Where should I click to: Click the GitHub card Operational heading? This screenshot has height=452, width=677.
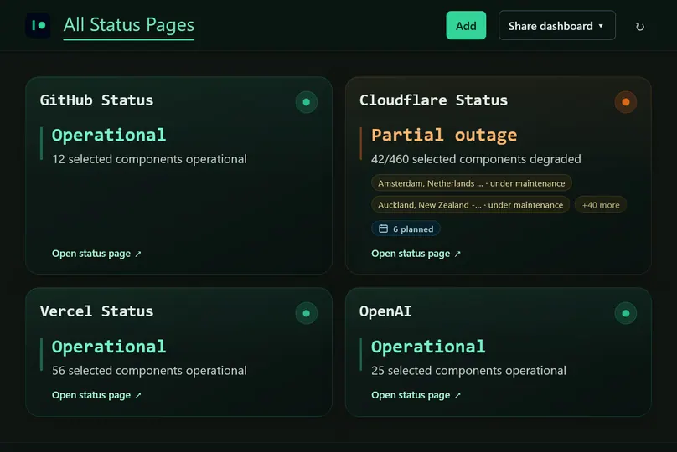coord(109,135)
